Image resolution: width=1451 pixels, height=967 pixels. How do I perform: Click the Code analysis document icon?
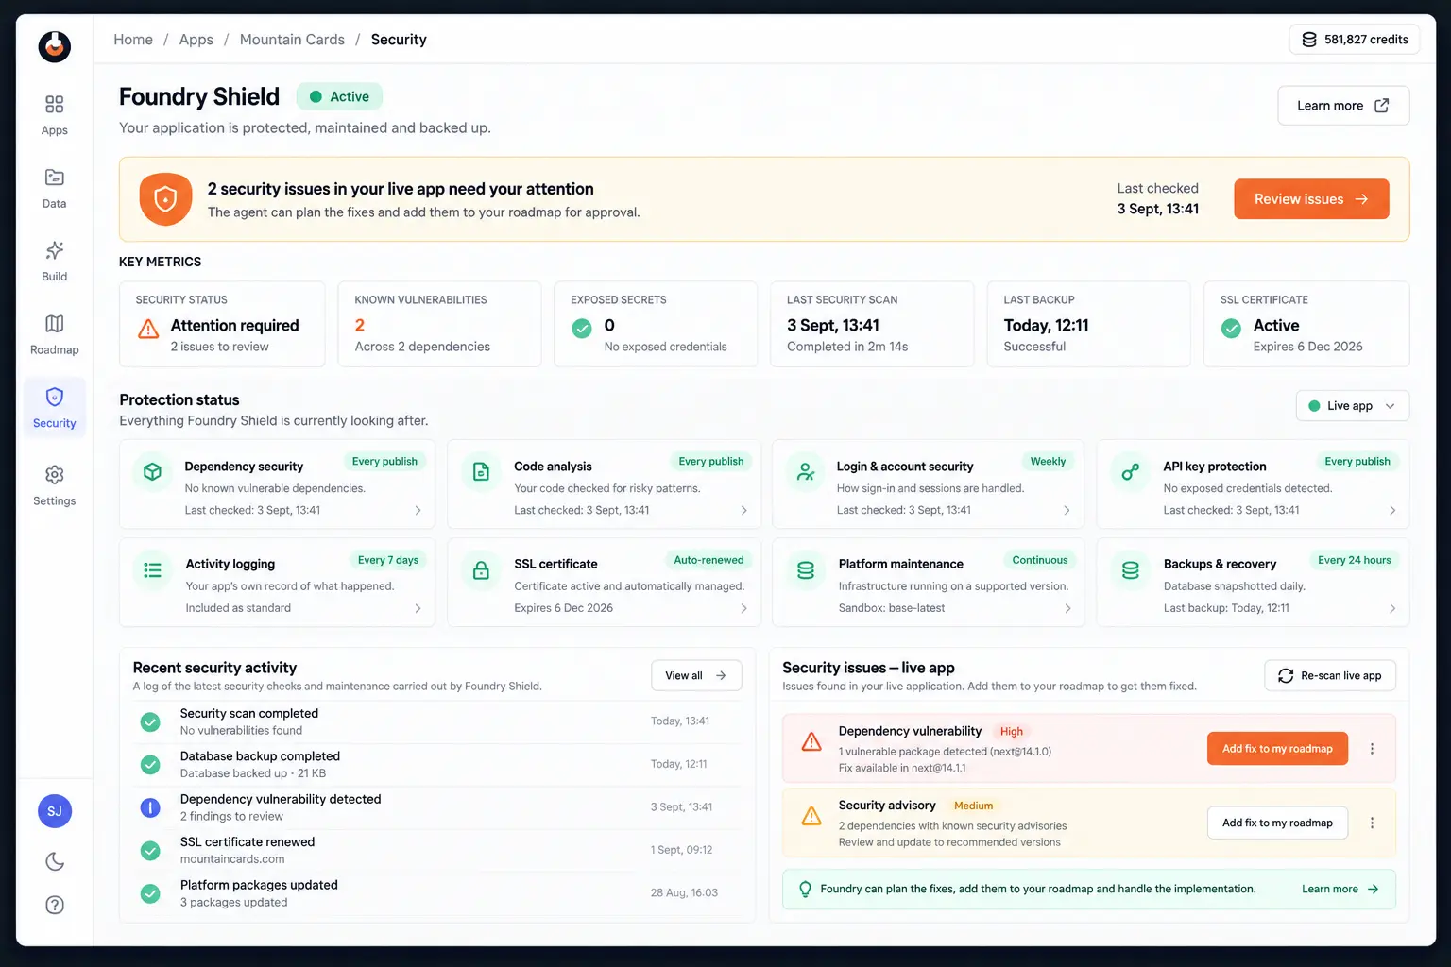click(481, 471)
